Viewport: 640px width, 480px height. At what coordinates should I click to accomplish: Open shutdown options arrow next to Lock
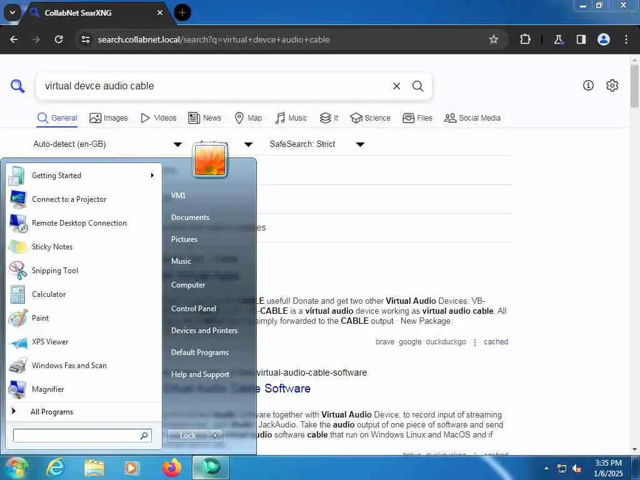tap(216, 436)
